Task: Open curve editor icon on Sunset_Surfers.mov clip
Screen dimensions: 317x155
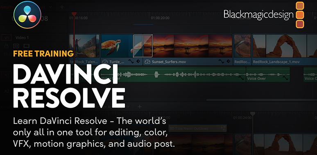Action: click(x=222, y=62)
